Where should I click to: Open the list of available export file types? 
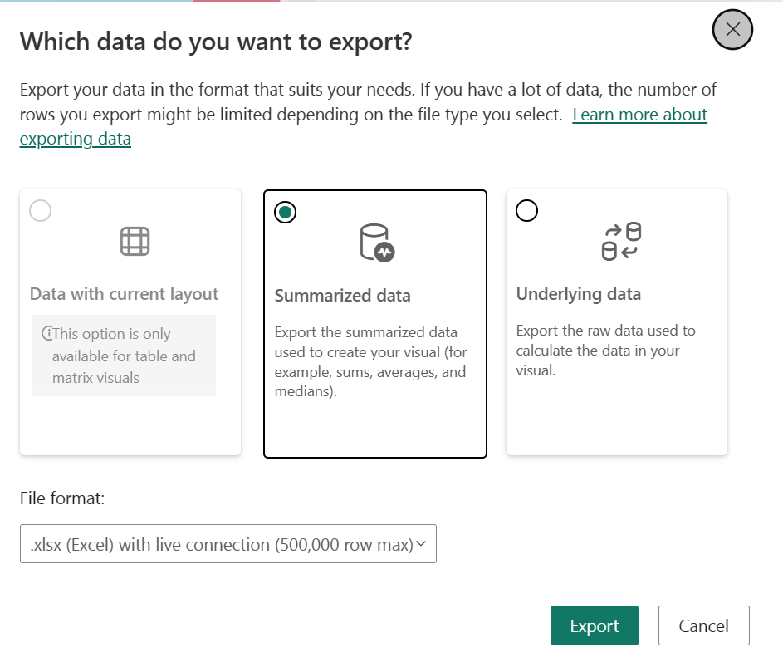[x=228, y=543]
